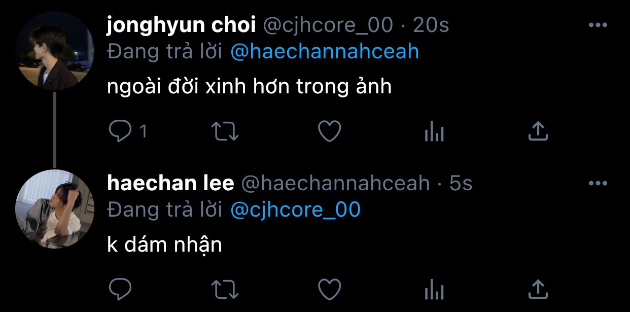Share haechan lee's tweet
The image size is (630, 312).
538,289
